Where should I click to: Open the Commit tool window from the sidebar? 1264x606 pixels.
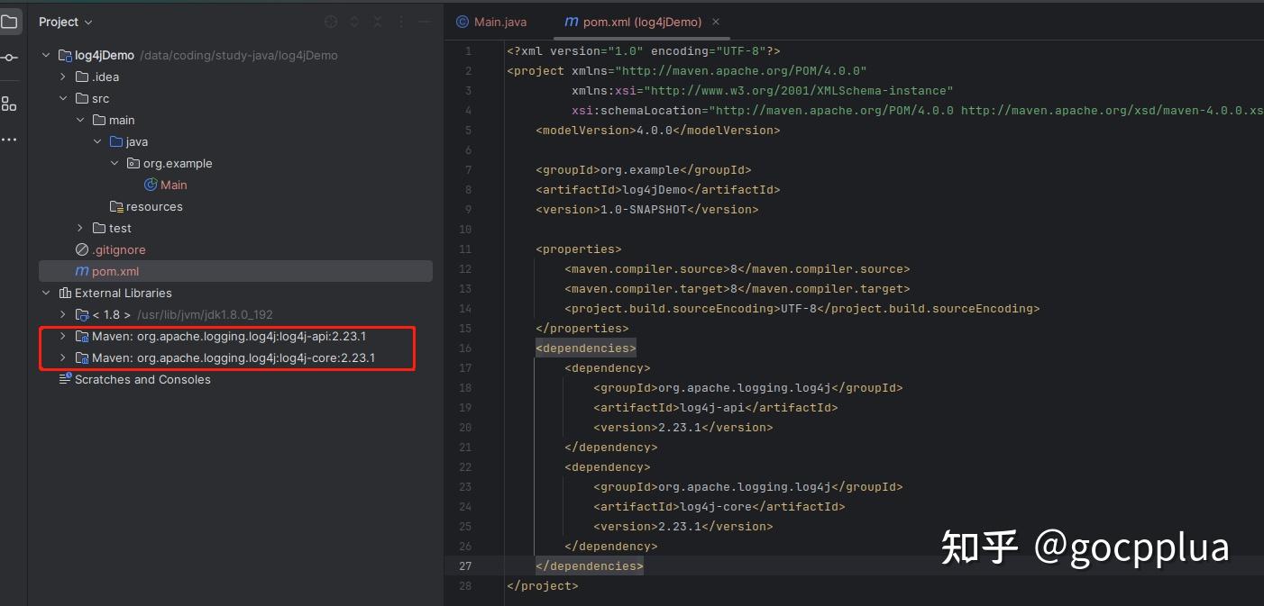pyautogui.click(x=9, y=58)
